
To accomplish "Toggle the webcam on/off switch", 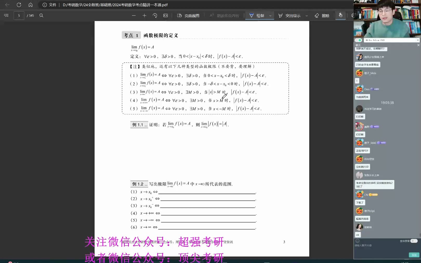I will 358,40.
